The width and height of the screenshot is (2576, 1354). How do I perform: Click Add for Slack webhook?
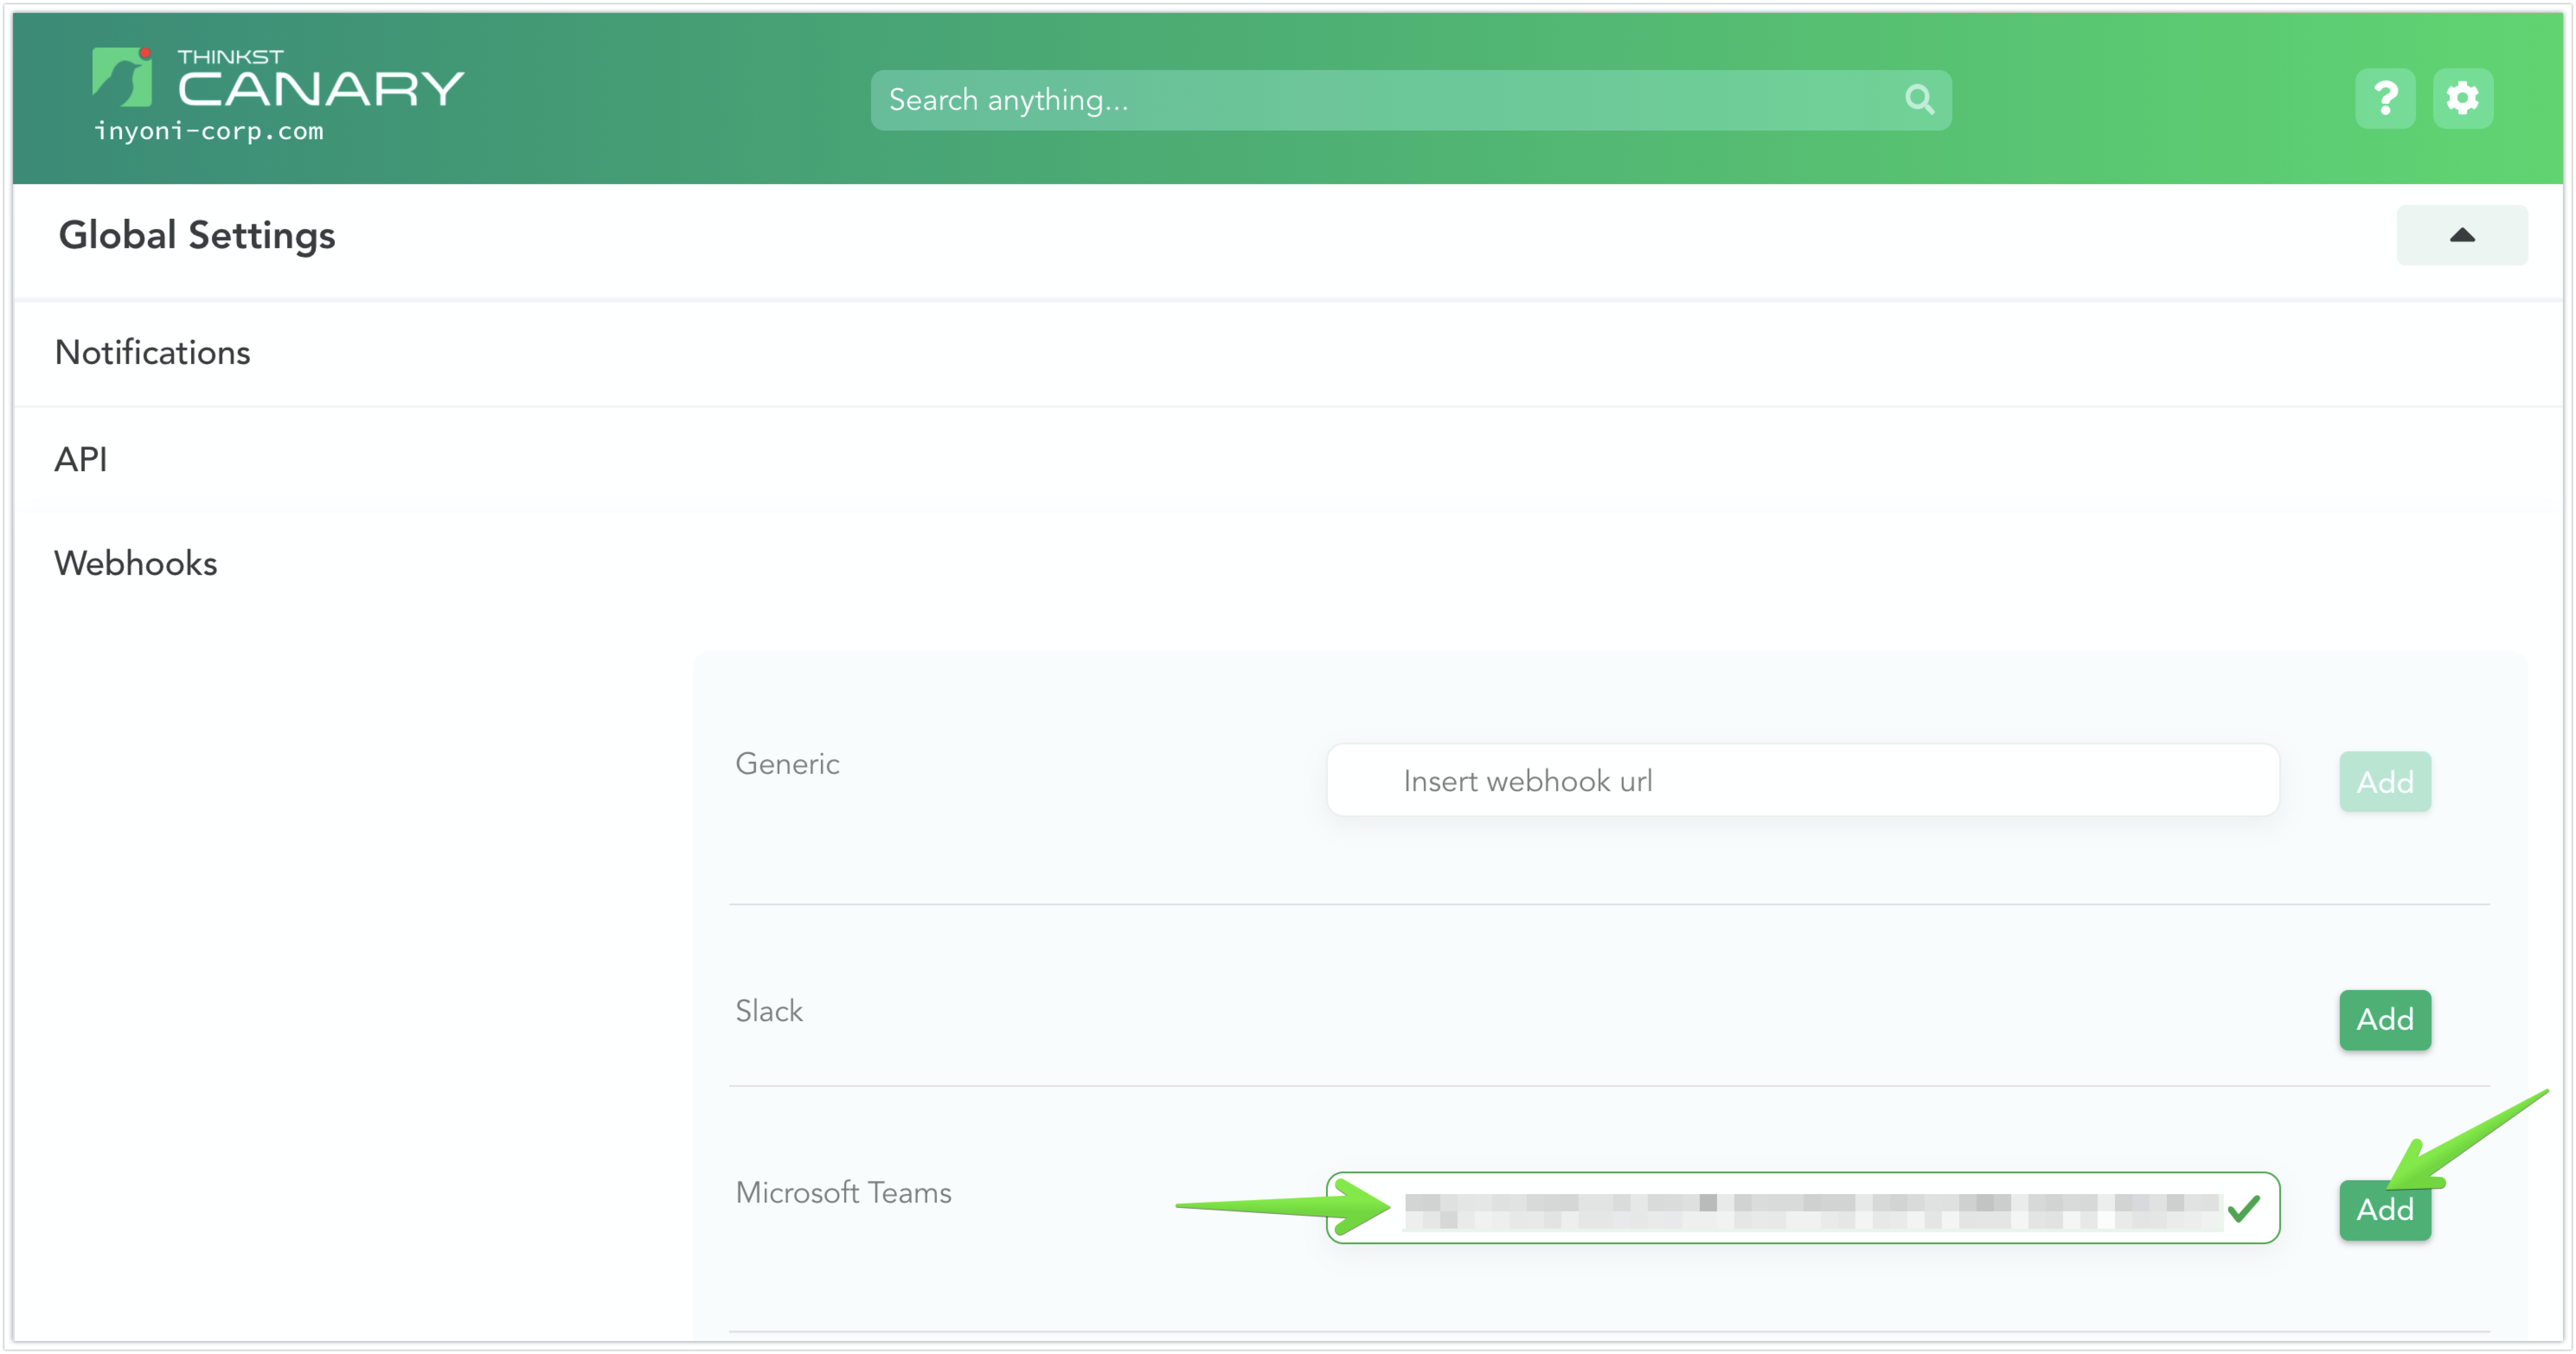click(x=2384, y=1019)
